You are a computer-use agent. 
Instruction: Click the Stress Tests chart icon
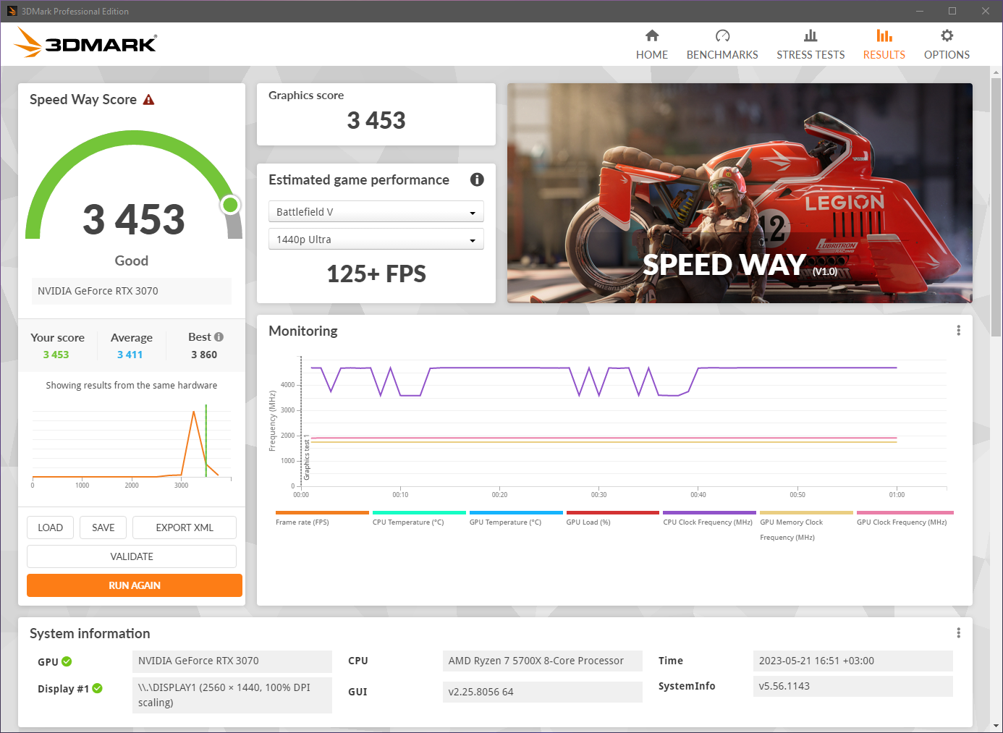point(811,34)
